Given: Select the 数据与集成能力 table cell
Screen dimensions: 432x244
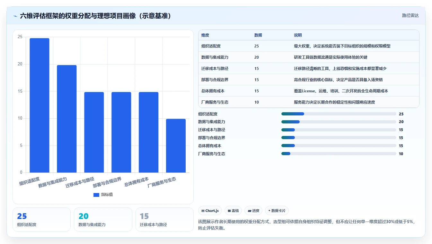Looking at the screenshot, I should coord(215,57).
